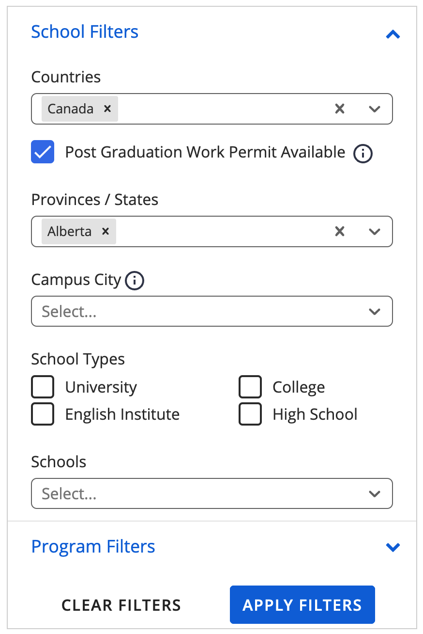423x634 pixels.
Task: Clear all selections in Provinces / States field
Action: click(340, 232)
